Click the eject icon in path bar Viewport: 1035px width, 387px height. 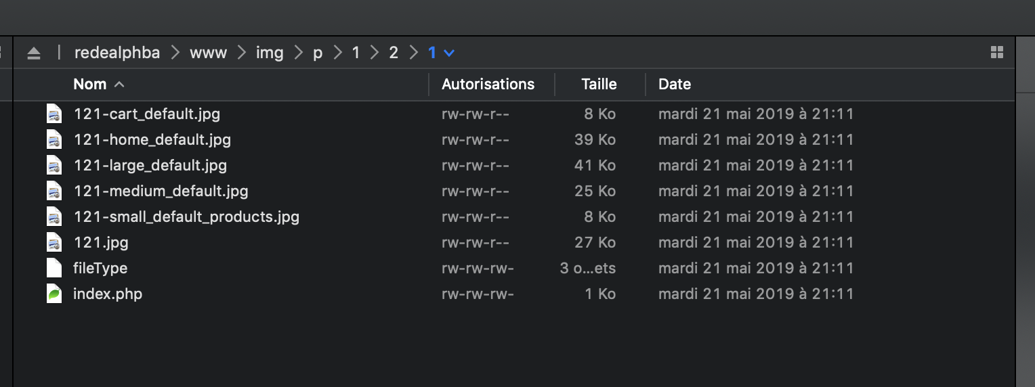(x=34, y=53)
